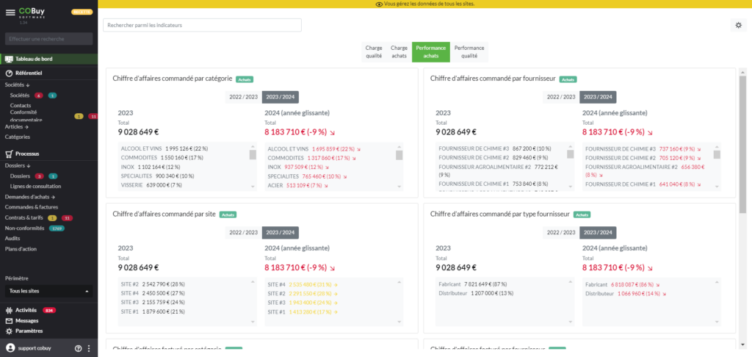Viewport: 752px width, 357px height.
Task: Click the help question mark icon
Action: [x=78, y=348]
